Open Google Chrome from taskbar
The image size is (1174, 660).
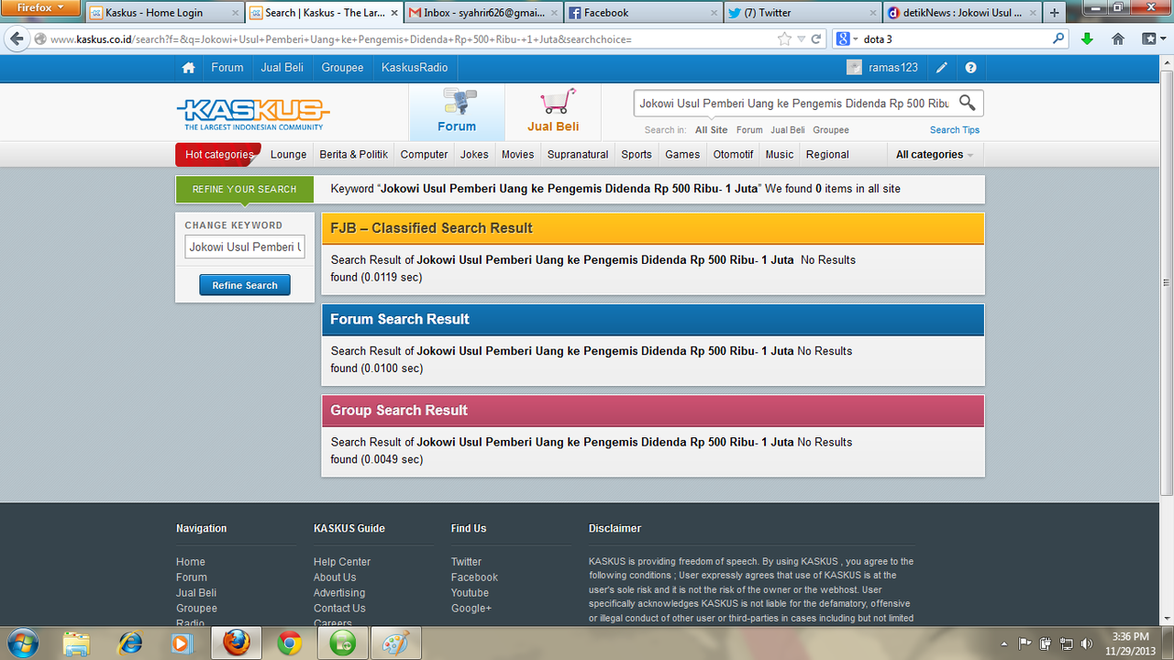pyautogui.click(x=290, y=643)
